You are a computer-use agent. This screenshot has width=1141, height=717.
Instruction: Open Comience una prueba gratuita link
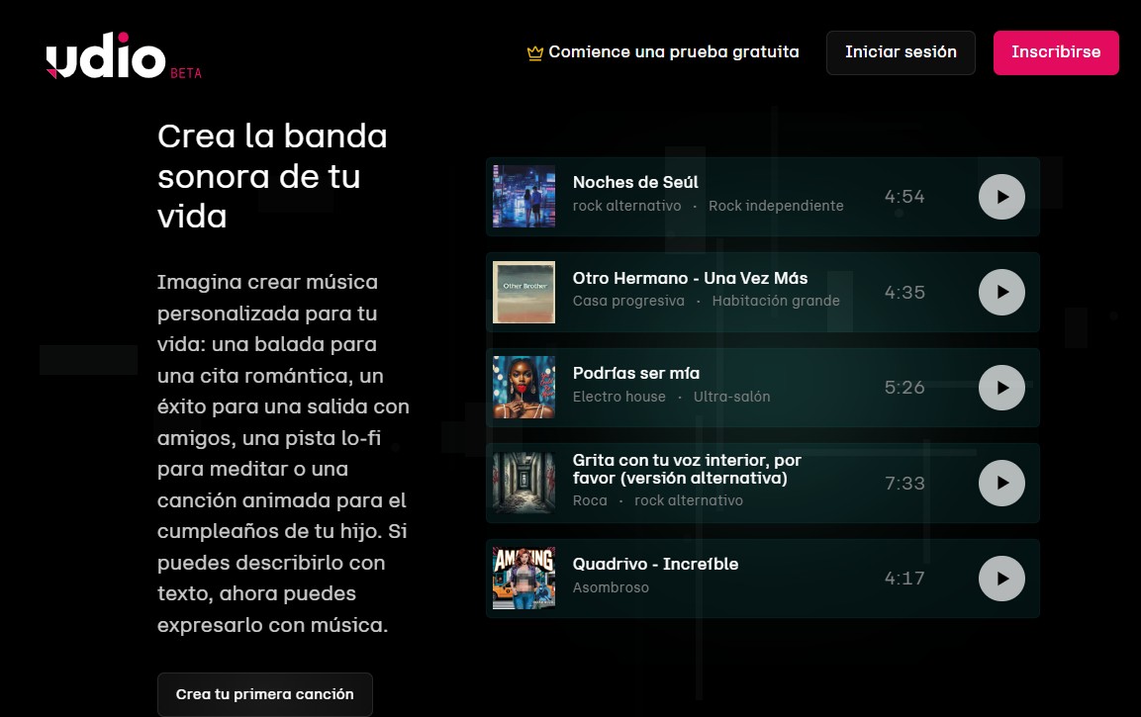click(x=673, y=52)
